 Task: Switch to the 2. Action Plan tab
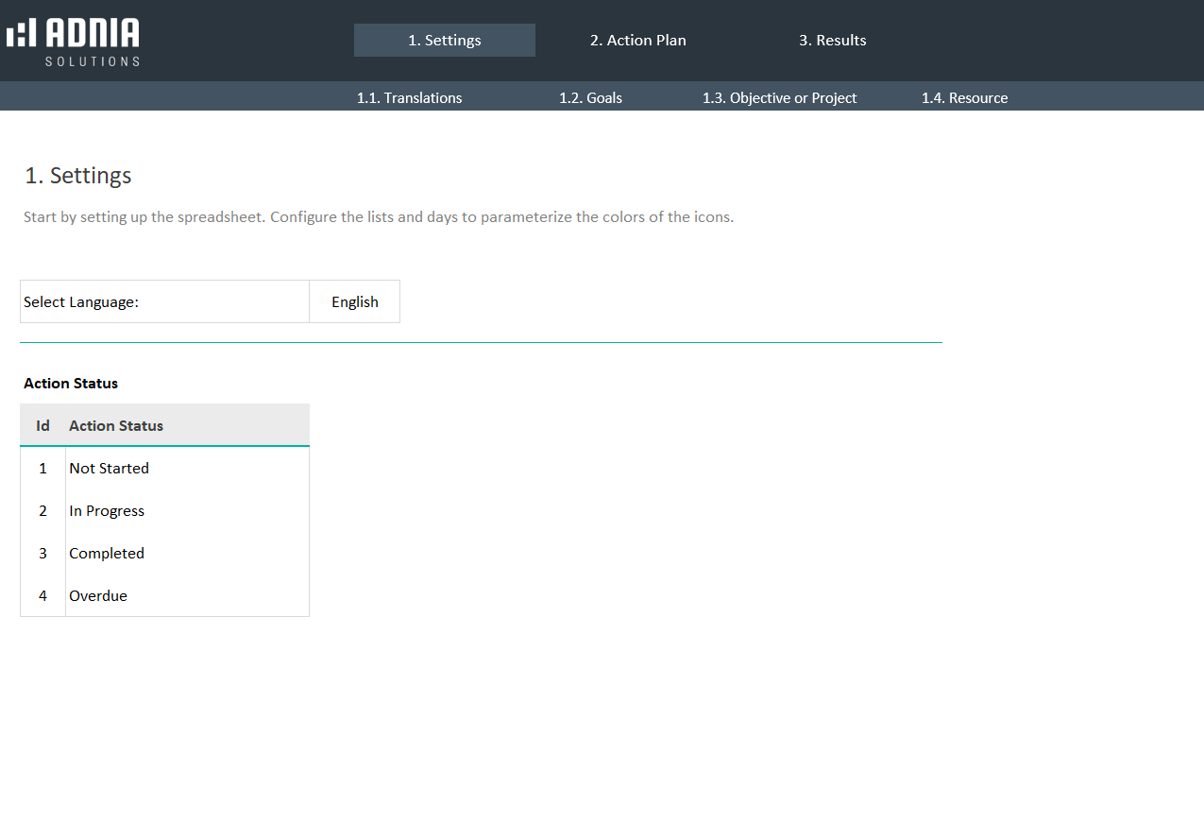click(637, 41)
